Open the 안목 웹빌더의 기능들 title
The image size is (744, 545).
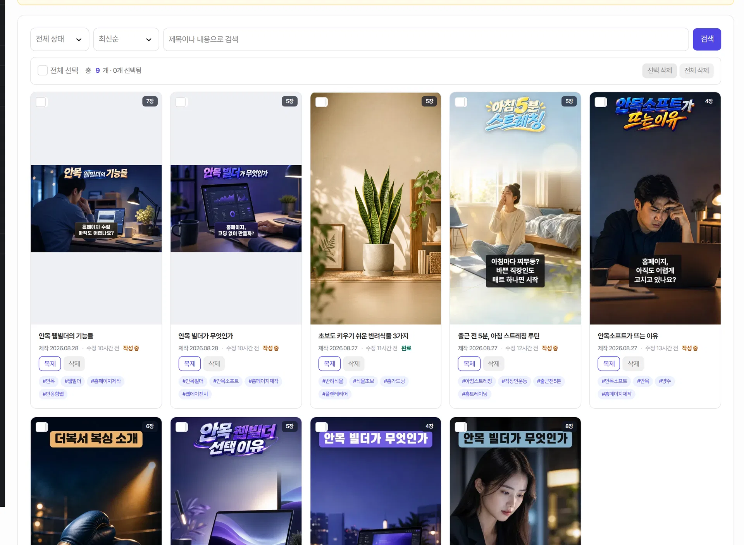[66, 336]
